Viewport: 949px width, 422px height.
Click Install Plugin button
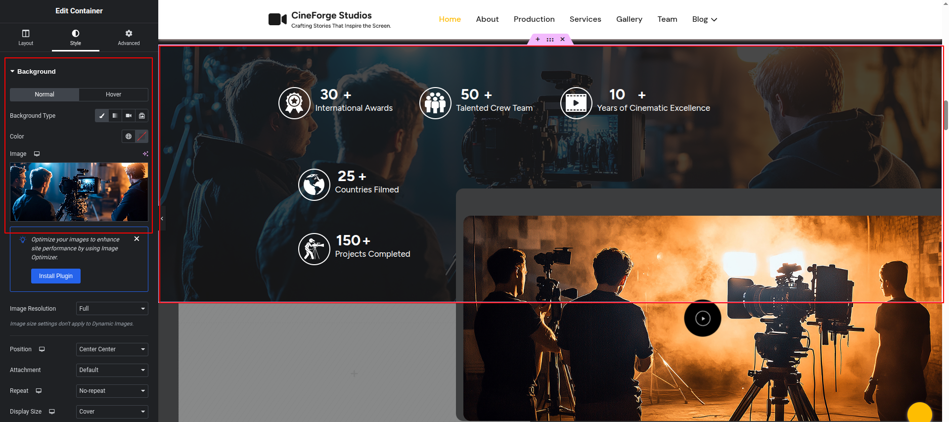56,276
